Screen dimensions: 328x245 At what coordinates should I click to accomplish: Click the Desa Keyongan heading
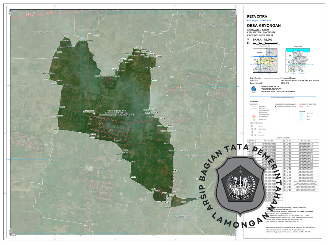(x=264, y=26)
